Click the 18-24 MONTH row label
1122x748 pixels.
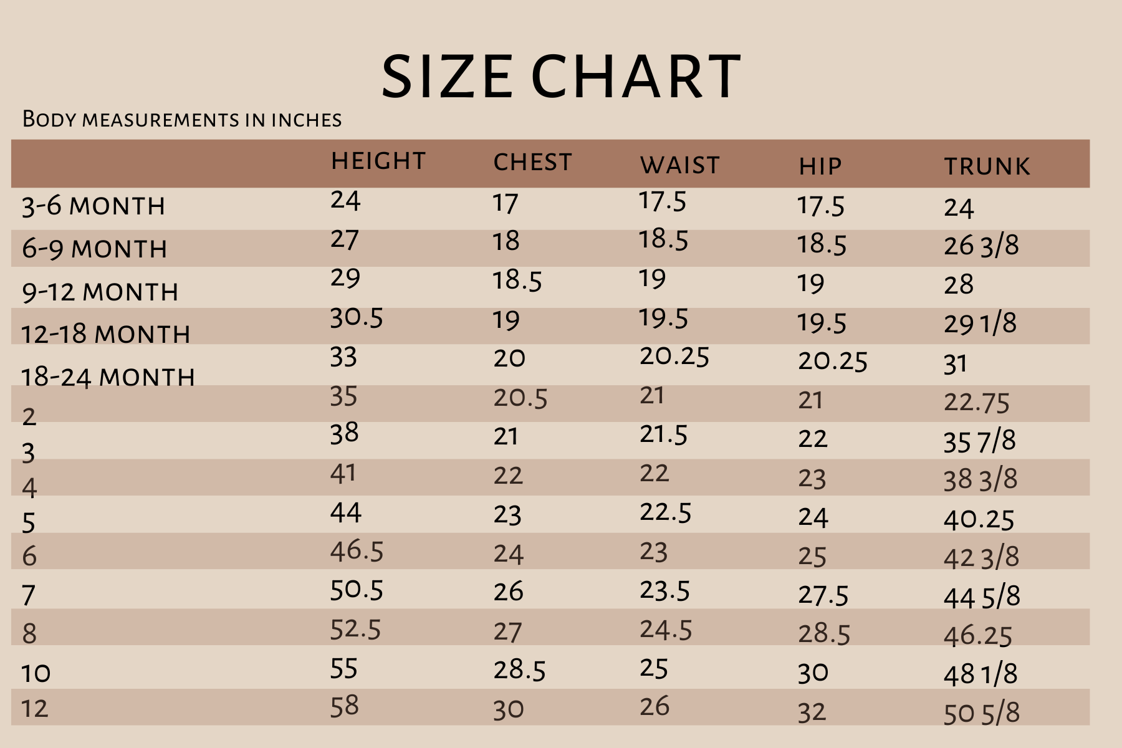[108, 377]
